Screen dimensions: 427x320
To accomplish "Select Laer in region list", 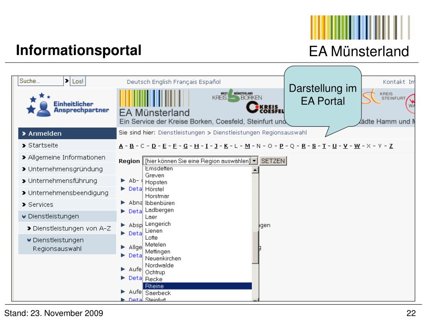I will click(x=197, y=217).
